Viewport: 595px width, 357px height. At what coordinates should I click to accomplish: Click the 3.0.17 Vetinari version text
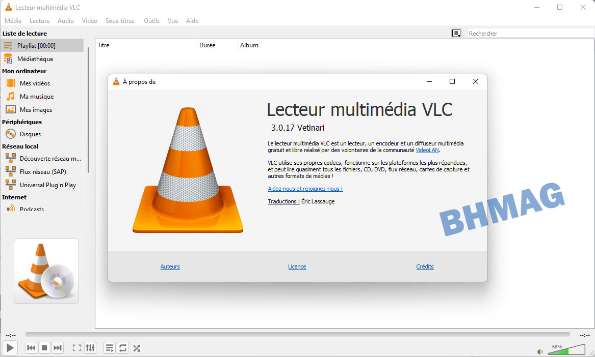(x=298, y=128)
